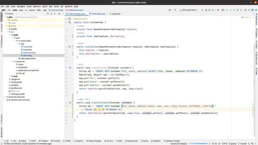The image size is (258, 145).
Task: Open the Build menu
Action: tap(45, 6)
